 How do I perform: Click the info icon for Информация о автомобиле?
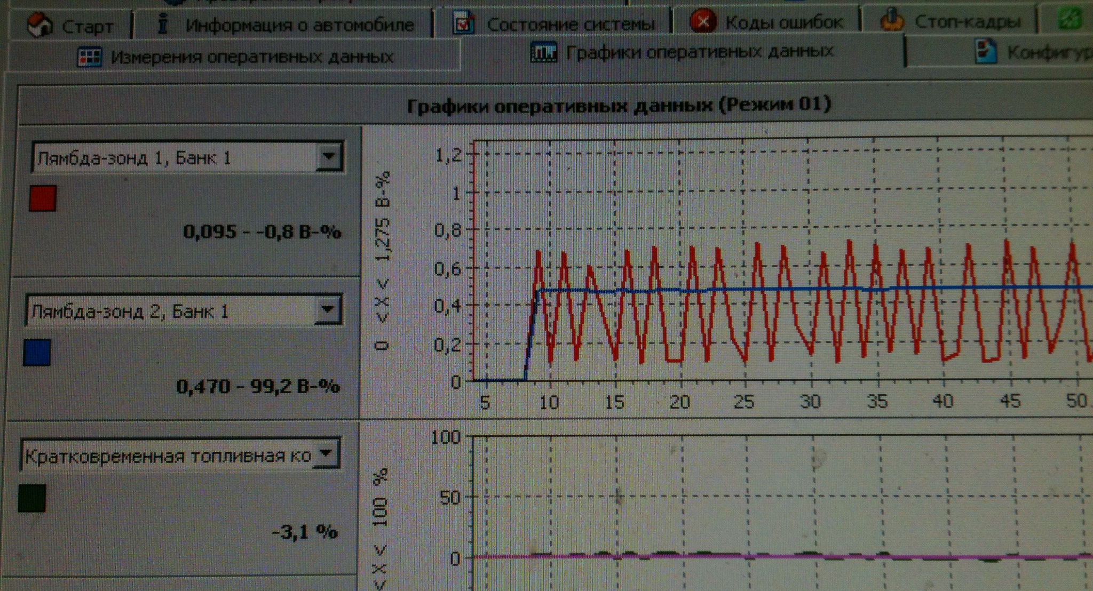(x=164, y=23)
